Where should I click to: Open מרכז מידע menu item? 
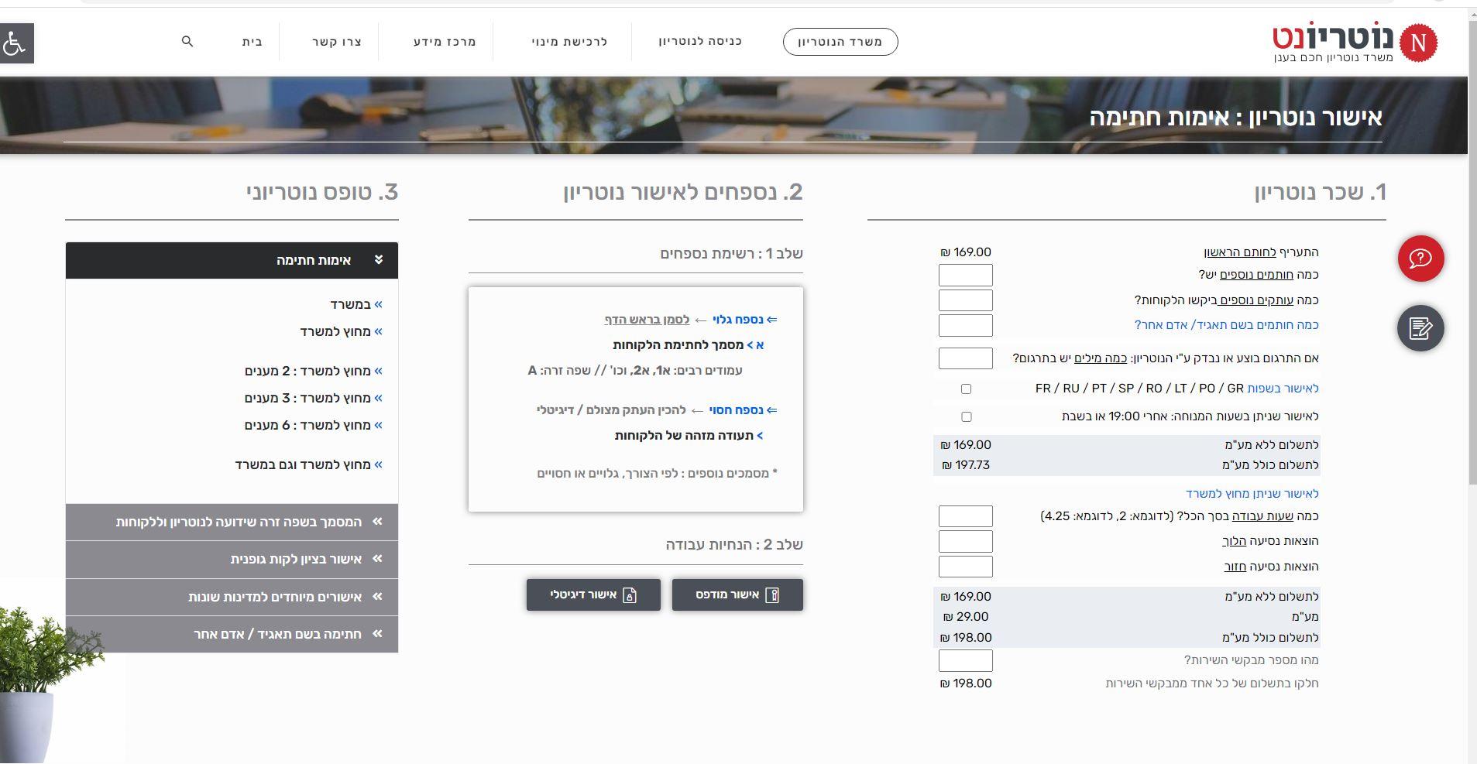pos(445,42)
